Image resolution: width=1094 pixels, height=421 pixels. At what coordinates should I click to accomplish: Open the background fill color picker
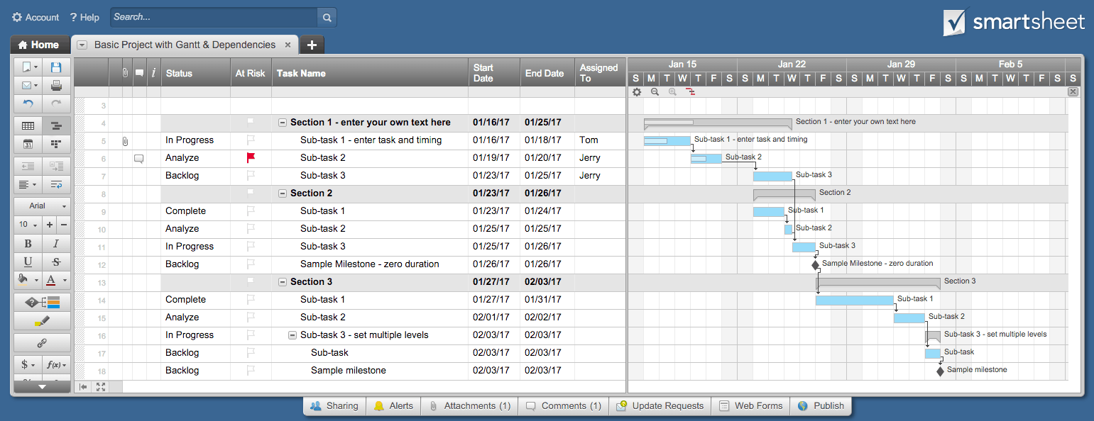[x=26, y=280]
